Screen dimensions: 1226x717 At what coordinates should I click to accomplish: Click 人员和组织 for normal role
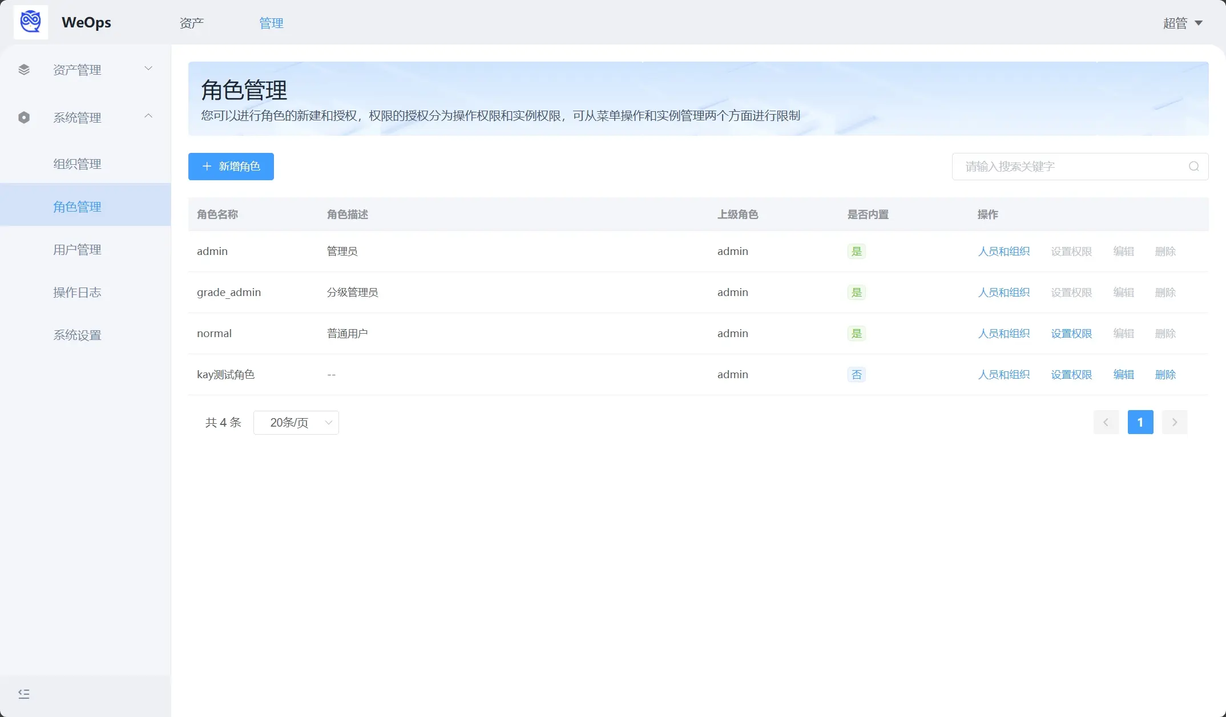click(1004, 334)
